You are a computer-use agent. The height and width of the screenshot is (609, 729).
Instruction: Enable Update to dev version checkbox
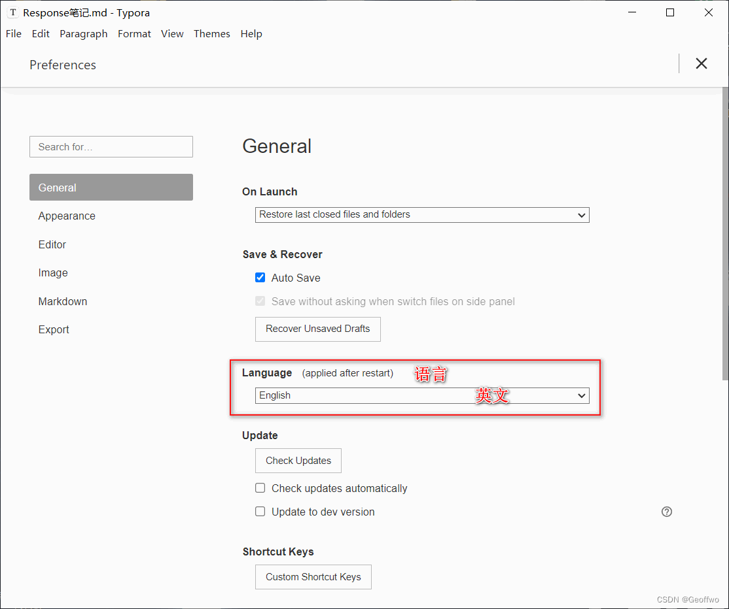point(260,512)
